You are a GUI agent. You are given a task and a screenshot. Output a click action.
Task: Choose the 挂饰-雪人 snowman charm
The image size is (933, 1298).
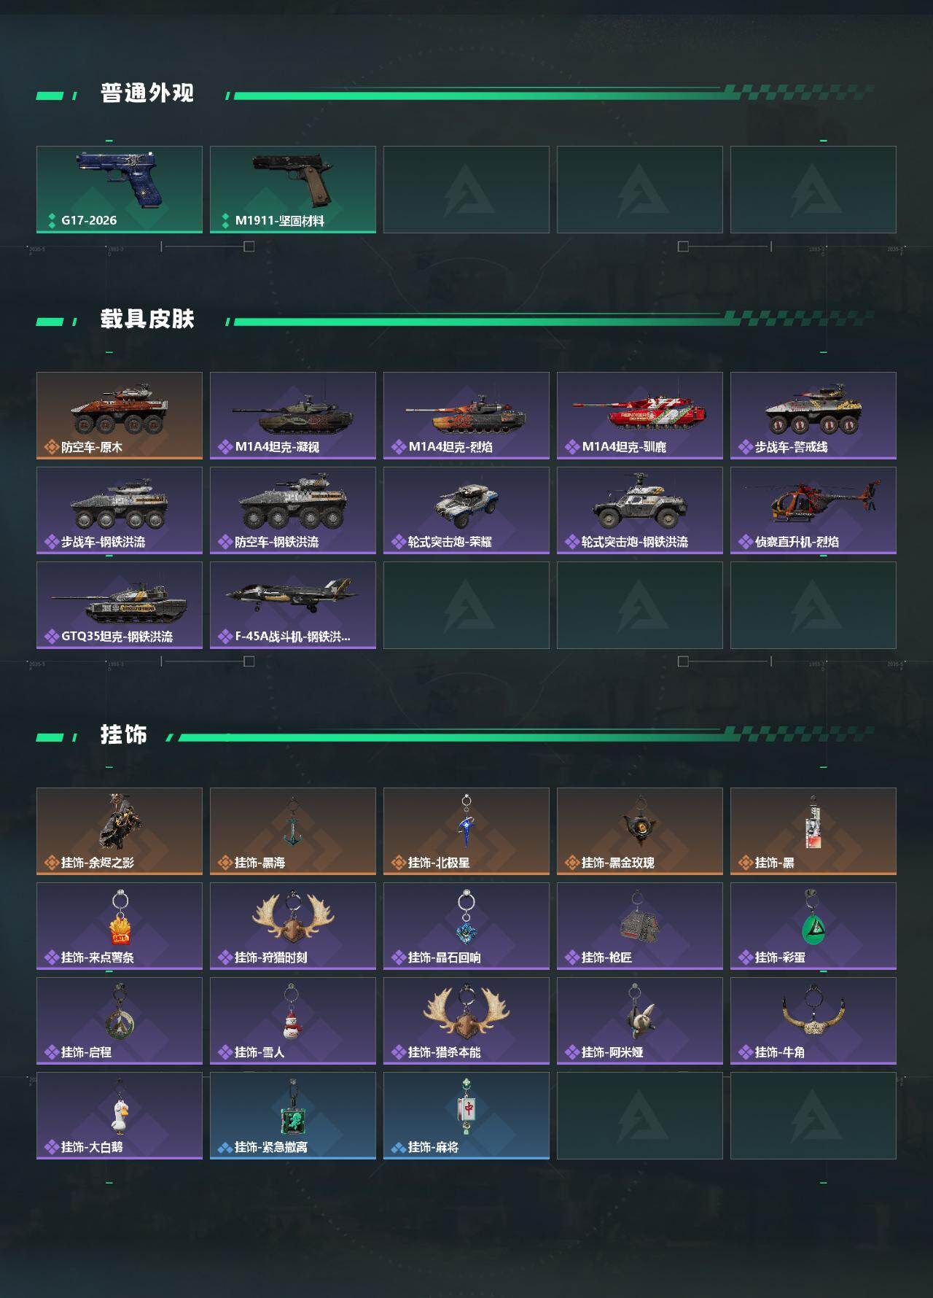point(293,1021)
